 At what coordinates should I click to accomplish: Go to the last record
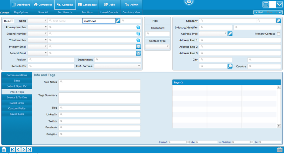coord(29,150)
